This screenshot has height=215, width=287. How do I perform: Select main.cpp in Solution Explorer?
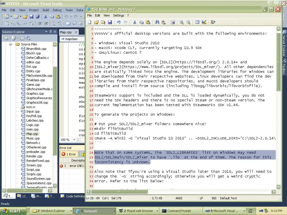tap(33, 129)
